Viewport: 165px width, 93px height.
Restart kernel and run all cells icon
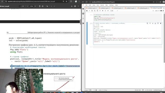coord(108,11)
